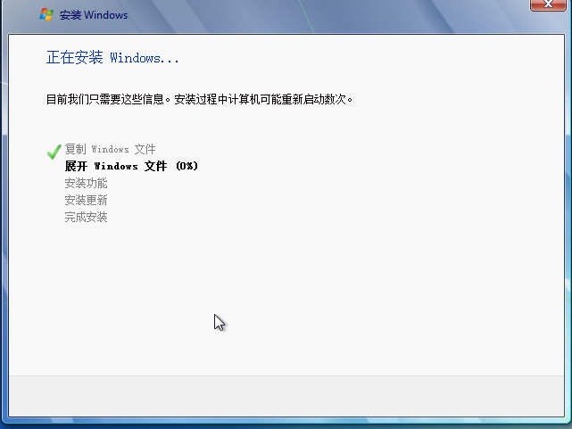The height and width of the screenshot is (429, 572).
Task: Click the '完成安装' step
Action: point(86,217)
